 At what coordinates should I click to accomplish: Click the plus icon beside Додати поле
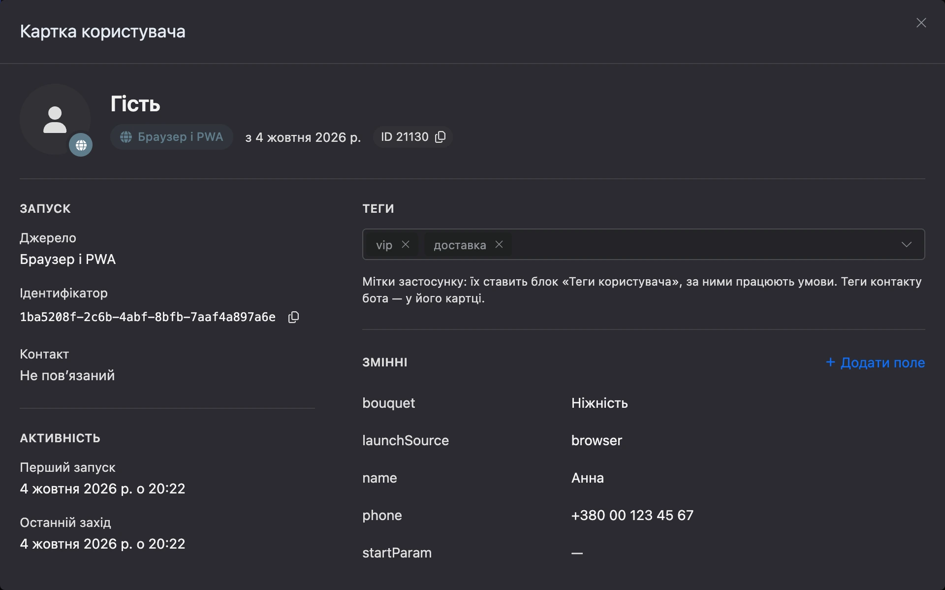830,362
